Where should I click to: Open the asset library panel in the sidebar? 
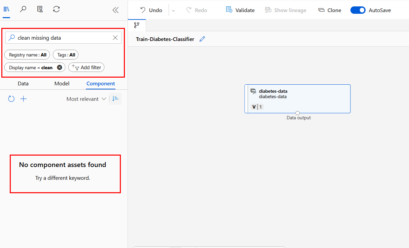7,9
